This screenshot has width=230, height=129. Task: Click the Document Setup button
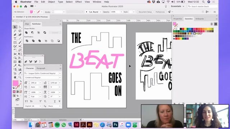(x=145, y=12)
